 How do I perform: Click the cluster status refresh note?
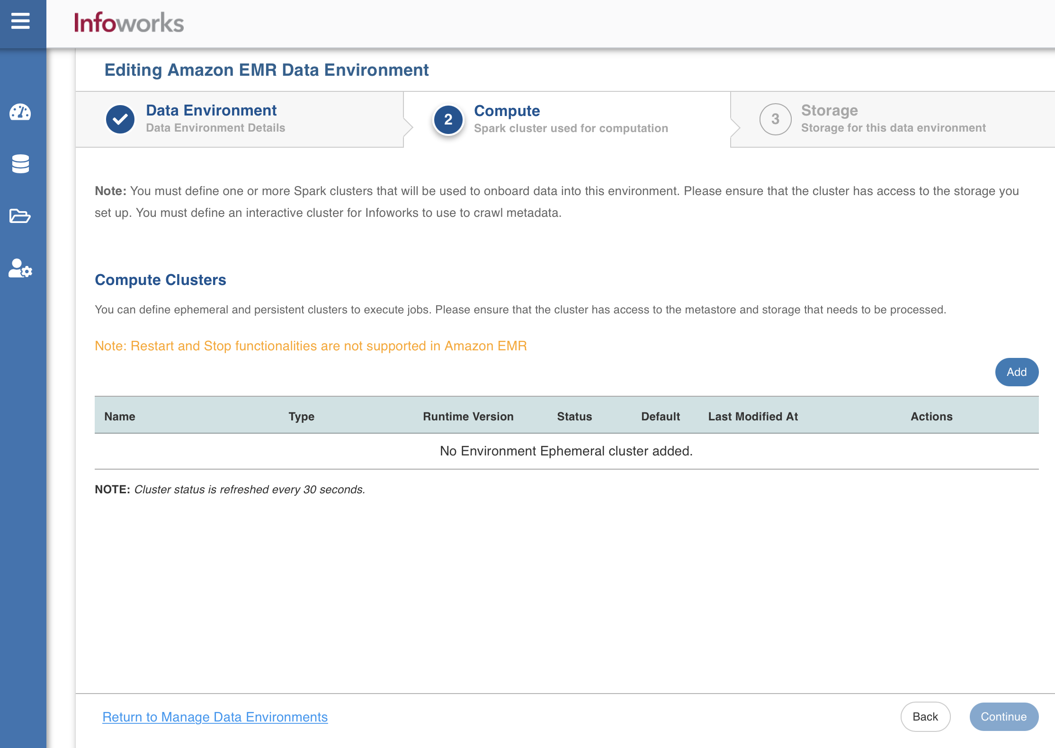coord(230,490)
